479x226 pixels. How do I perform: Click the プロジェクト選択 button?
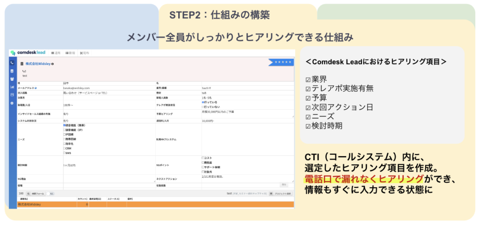(x=281, y=194)
